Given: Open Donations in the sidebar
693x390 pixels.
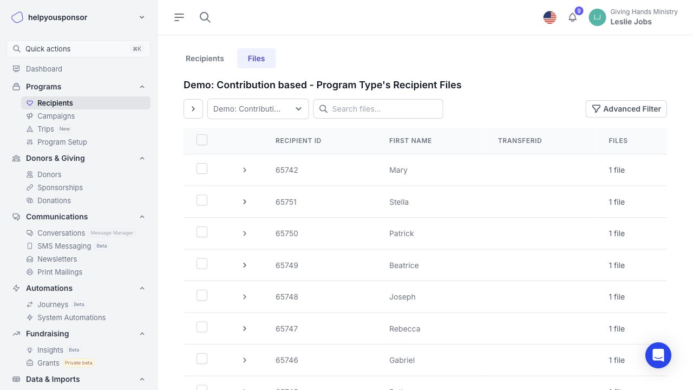Looking at the screenshot, I should 54,200.
